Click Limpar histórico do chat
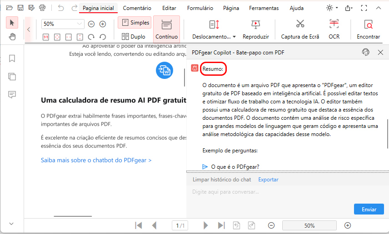 [x=222, y=180]
